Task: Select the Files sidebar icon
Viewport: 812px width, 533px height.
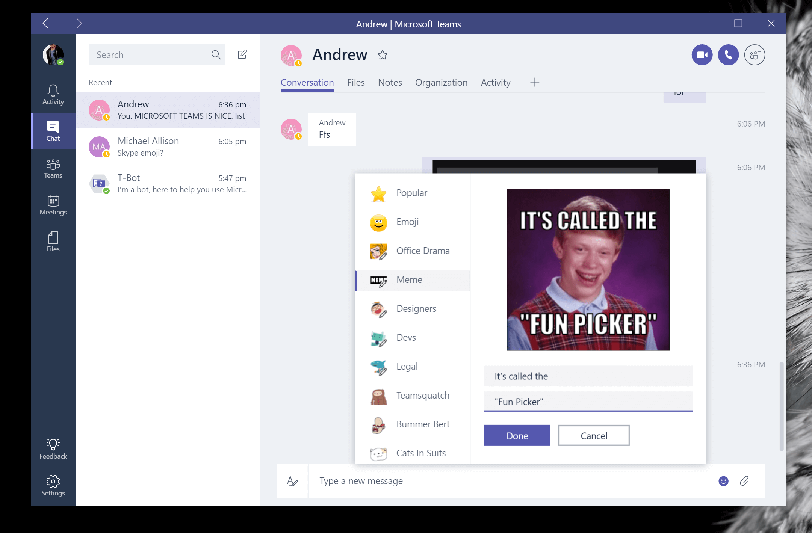Action: point(52,242)
